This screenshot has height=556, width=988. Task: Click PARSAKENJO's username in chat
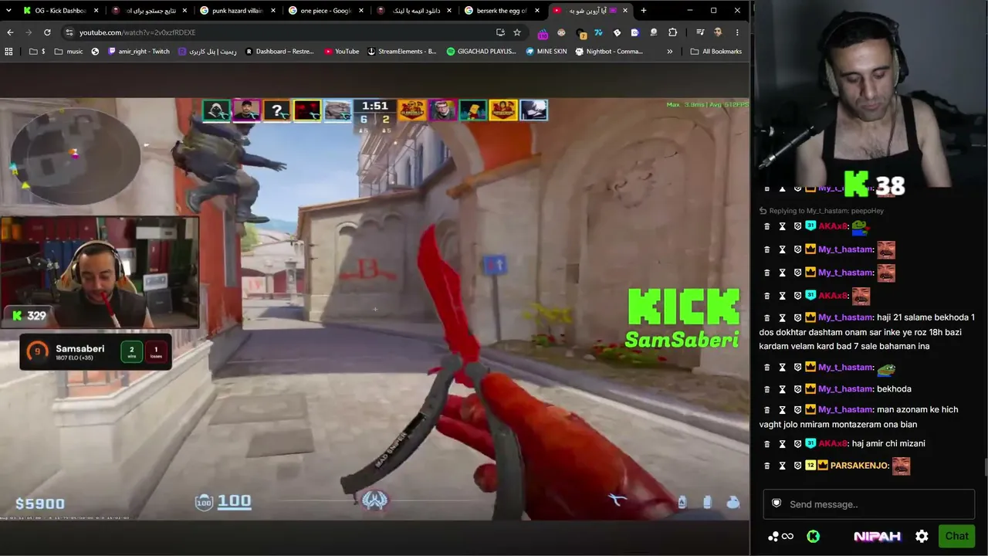[x=859, y=466]
